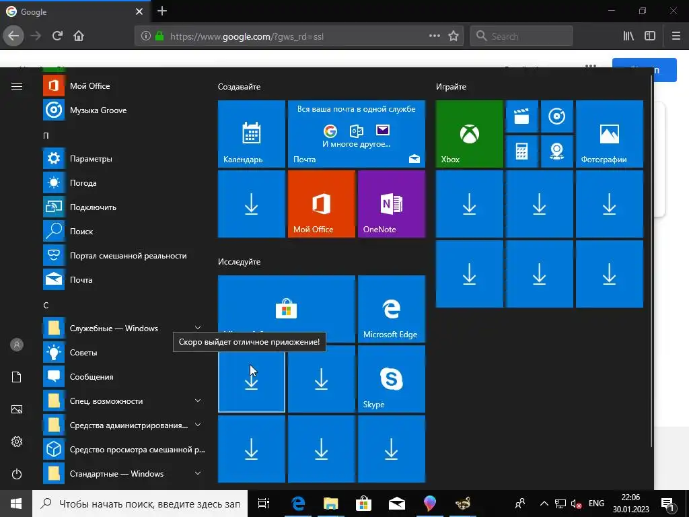Viewport: 689px width, 517px height.
Task: Open the user account icon
Action: [x=17, y=345]
